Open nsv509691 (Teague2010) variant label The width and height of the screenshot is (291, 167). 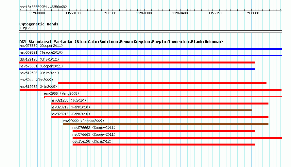tap(41, 52)
